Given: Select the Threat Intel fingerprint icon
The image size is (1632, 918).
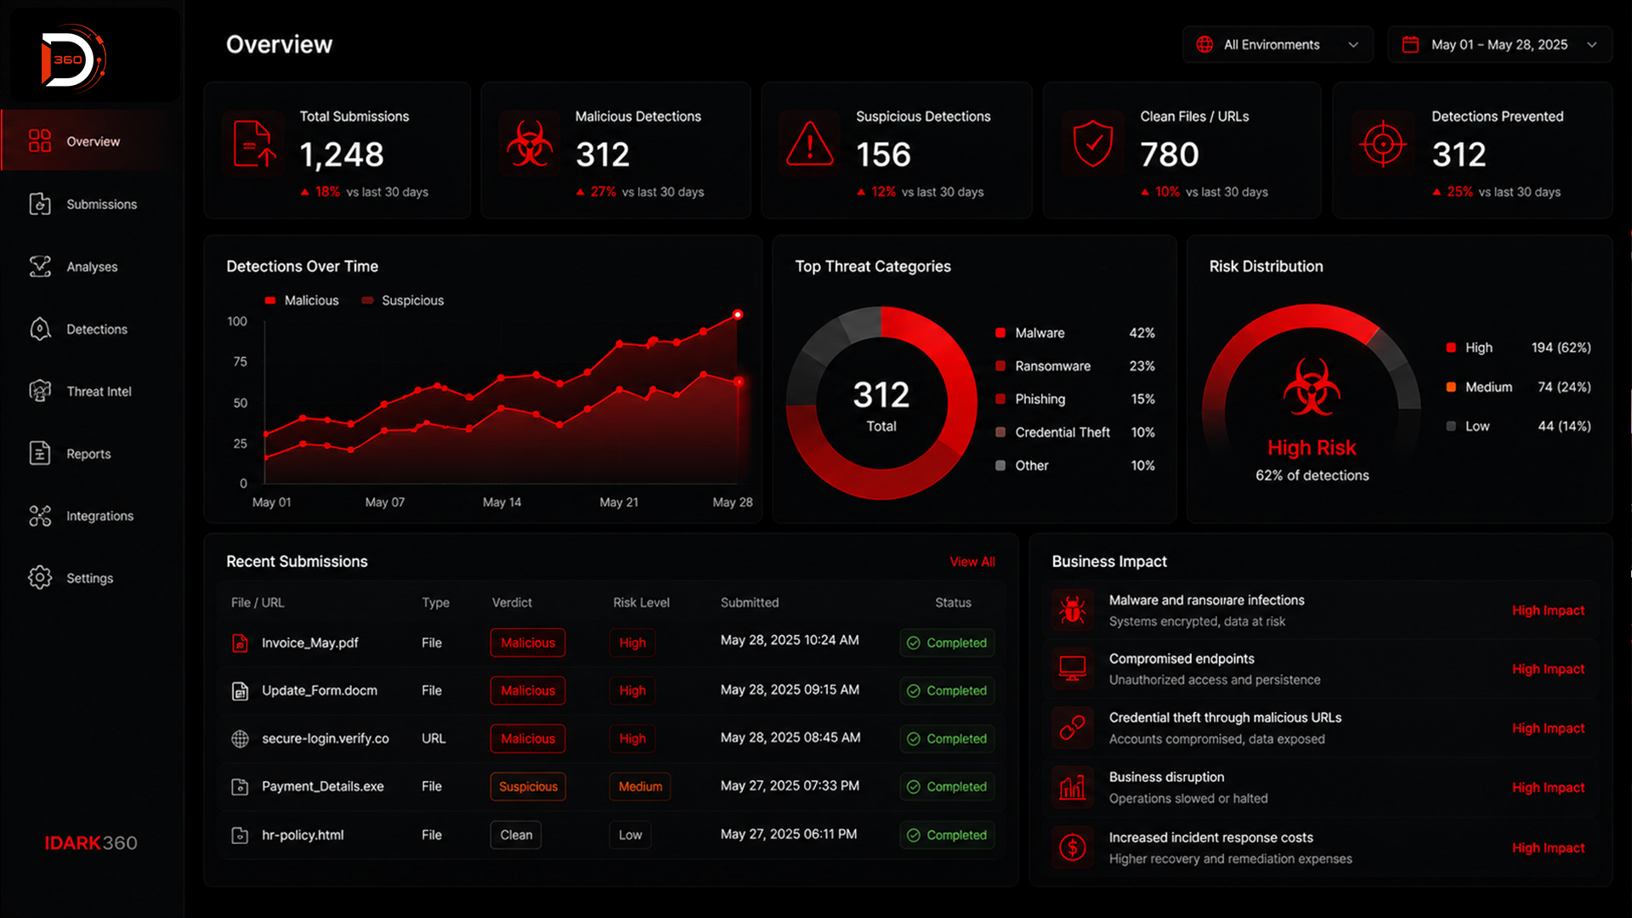Looking at the screenshot, I should tap(40, 391).
